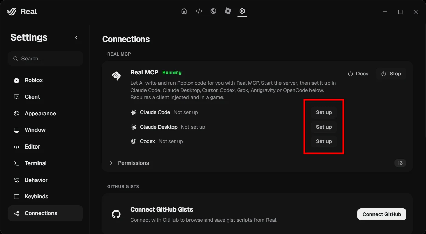Viewport: 426px width, 234px height.
Task: Click the magnifier icon in search box
Action: 16,59
